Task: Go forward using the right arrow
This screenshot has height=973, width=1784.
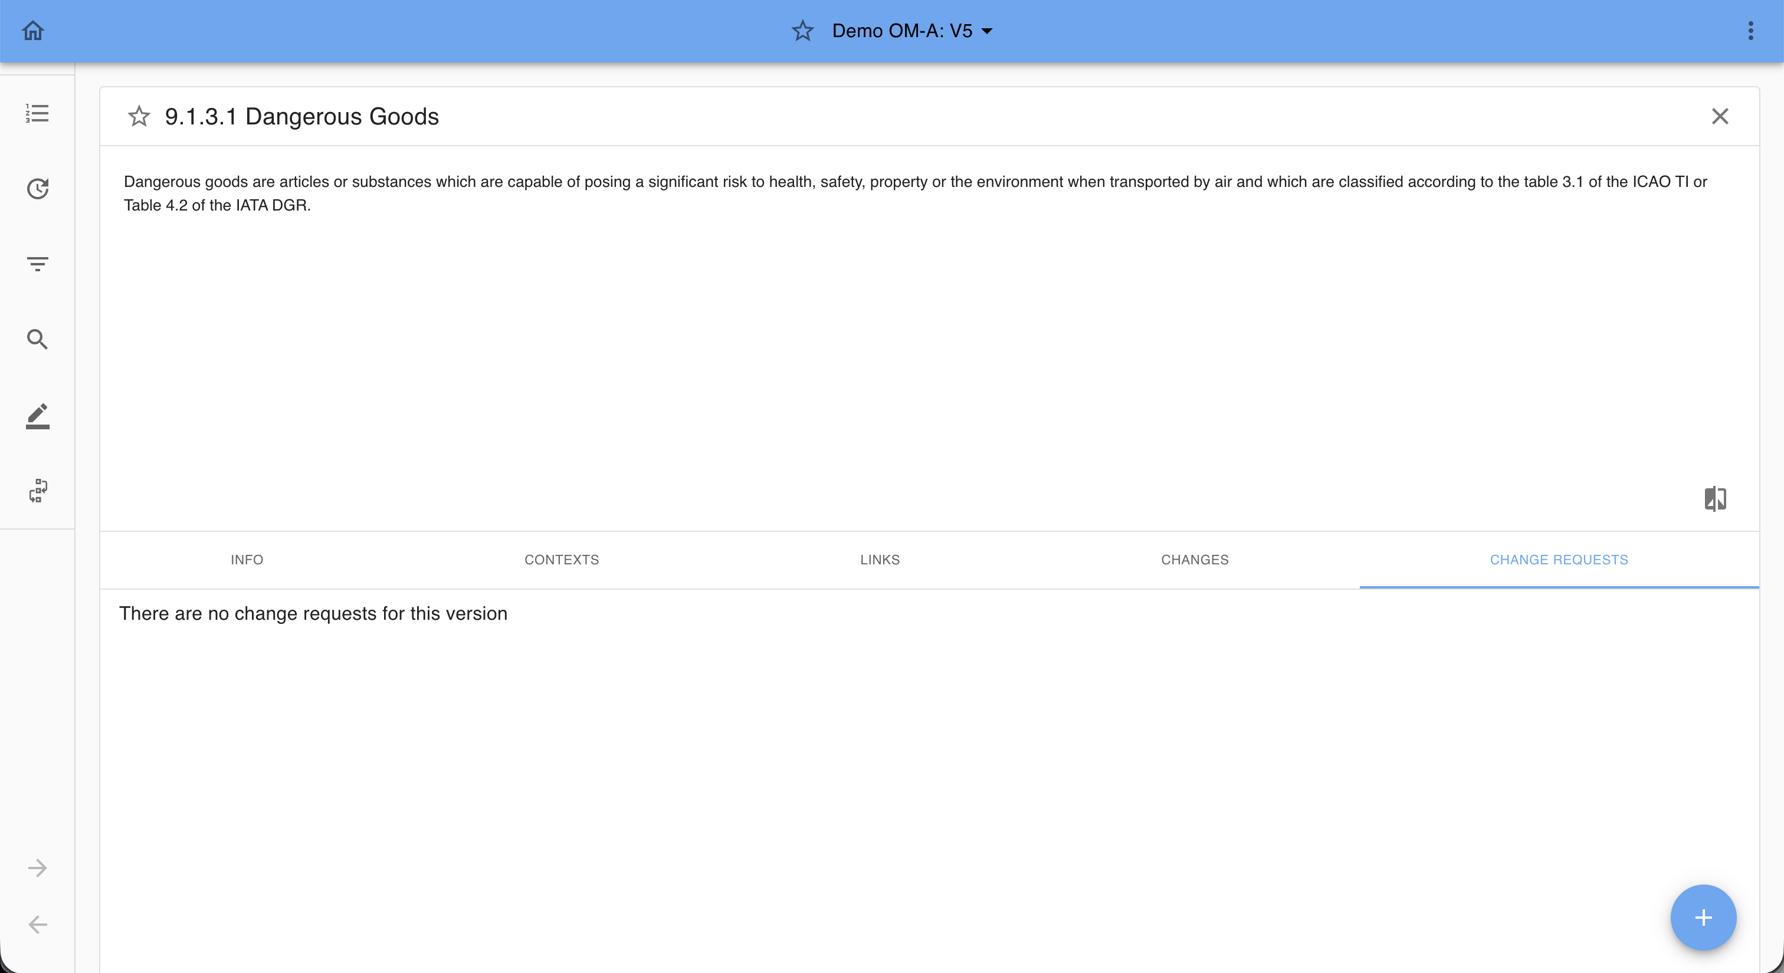Action: [37, 868]
